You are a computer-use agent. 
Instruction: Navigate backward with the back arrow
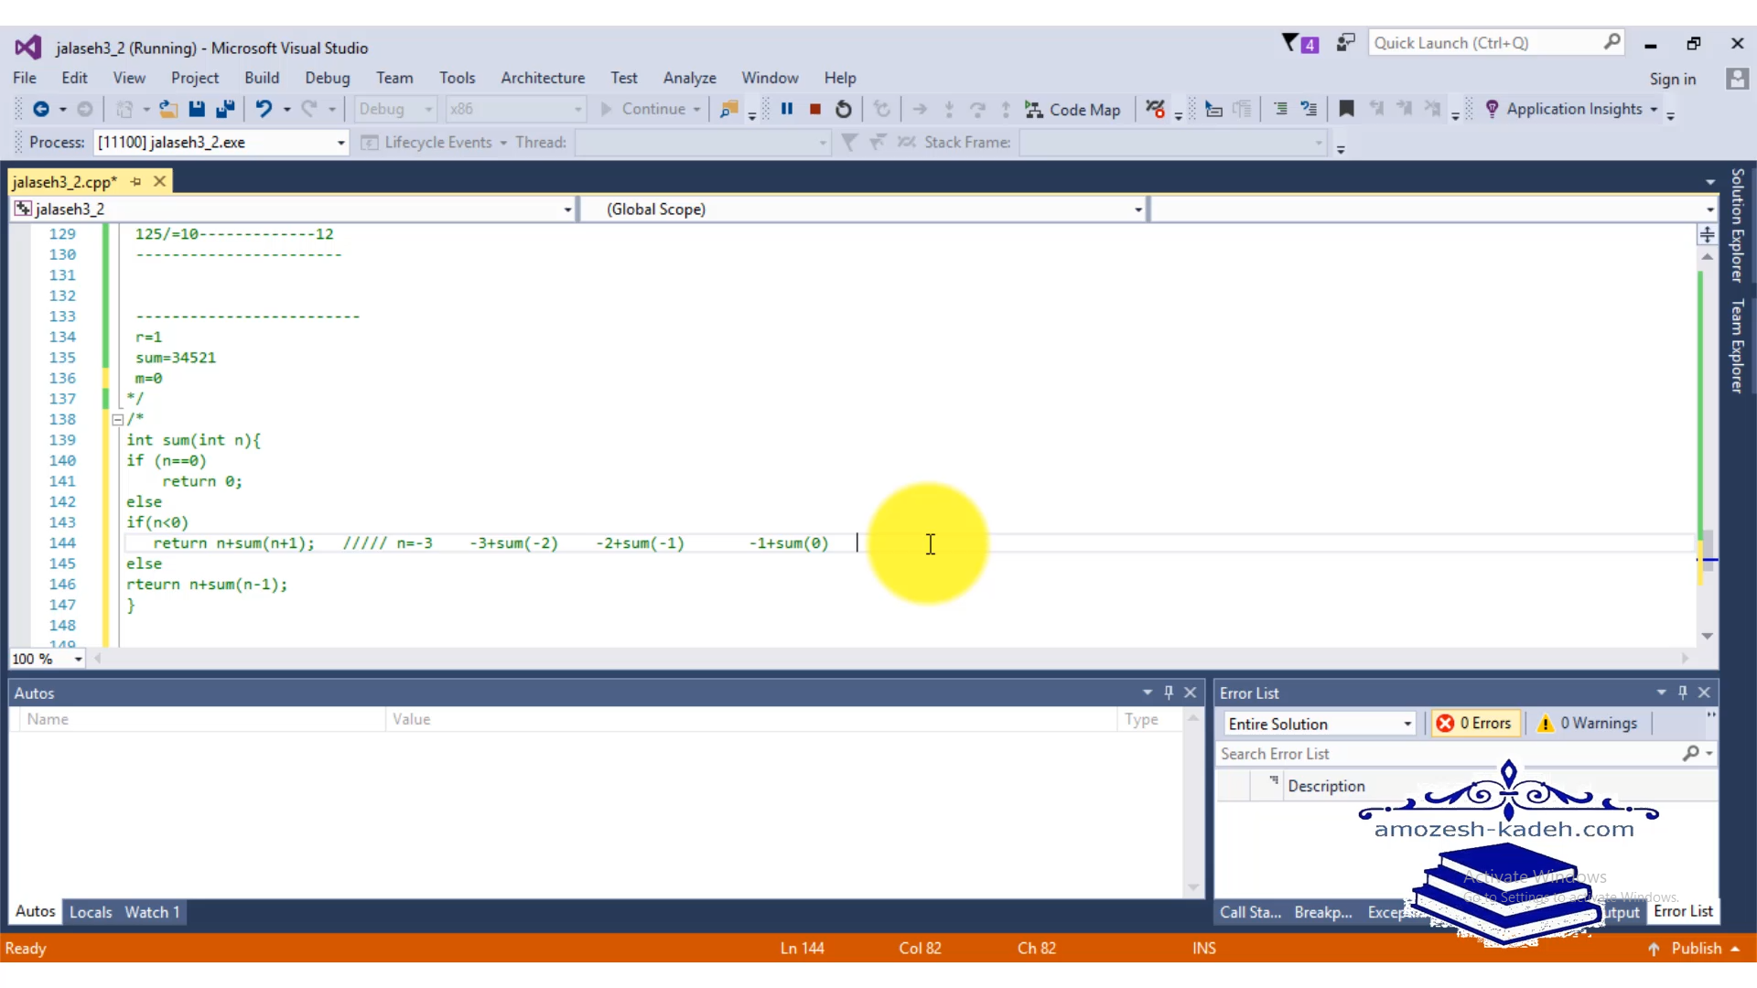click(x=41, y=109)
